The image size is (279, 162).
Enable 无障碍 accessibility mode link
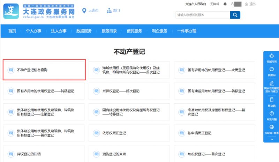[214, 4]
